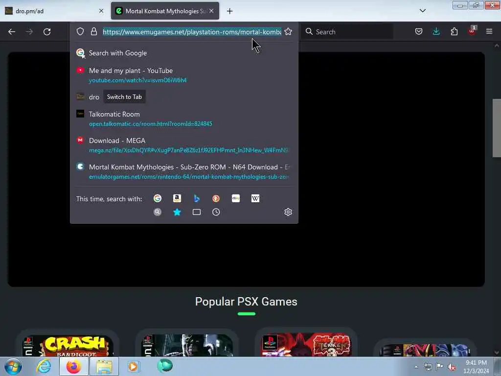Search this time with Bing icon

(x=197, y=199)
